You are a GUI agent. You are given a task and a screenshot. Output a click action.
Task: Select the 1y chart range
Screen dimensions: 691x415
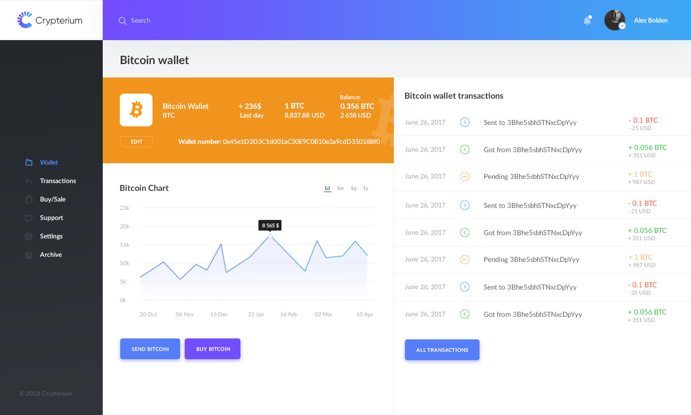pos(366,188)
